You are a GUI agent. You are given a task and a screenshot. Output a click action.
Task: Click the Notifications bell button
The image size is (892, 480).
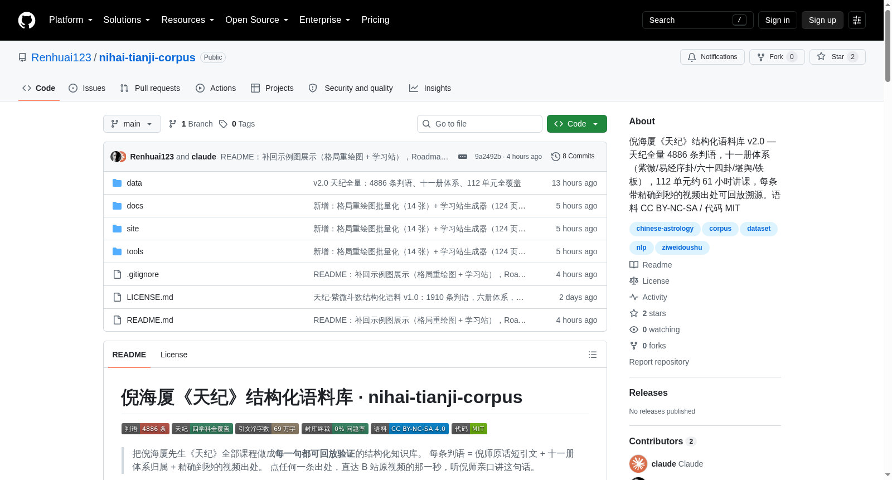[x=712, y=57]
